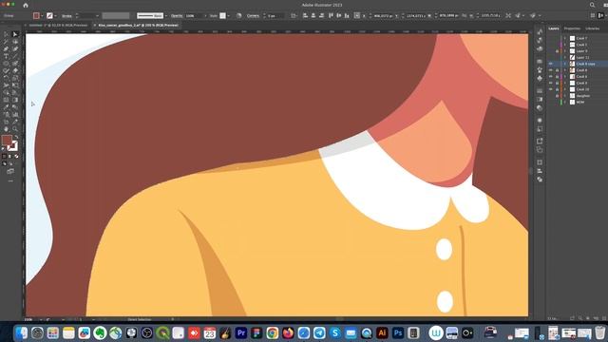Toggle lock on Слой 10 layer
The image size is (608, 342).
coord(558,89)
